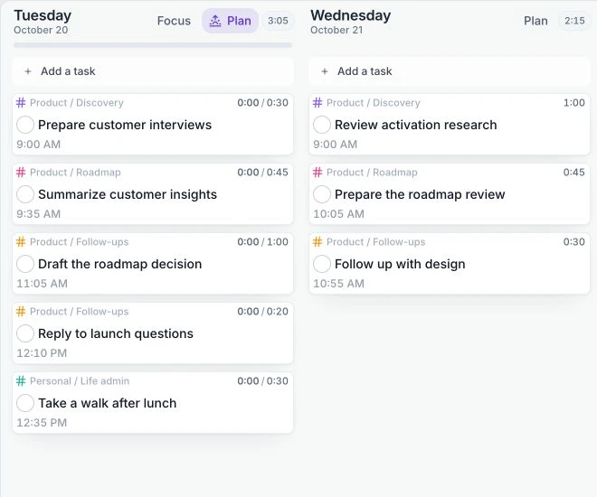Check off Draft the roadmap decision
Viewport: 597px width, 497px height.
pyautogui.click(x=25, y=264)
